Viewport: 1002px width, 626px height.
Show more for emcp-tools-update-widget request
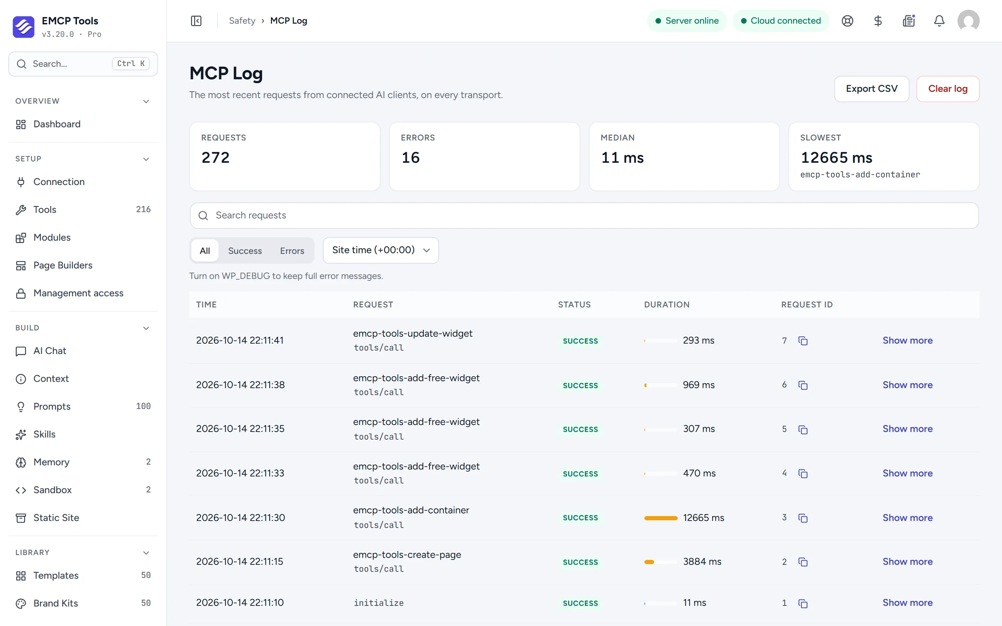click(x=907, y=340)
